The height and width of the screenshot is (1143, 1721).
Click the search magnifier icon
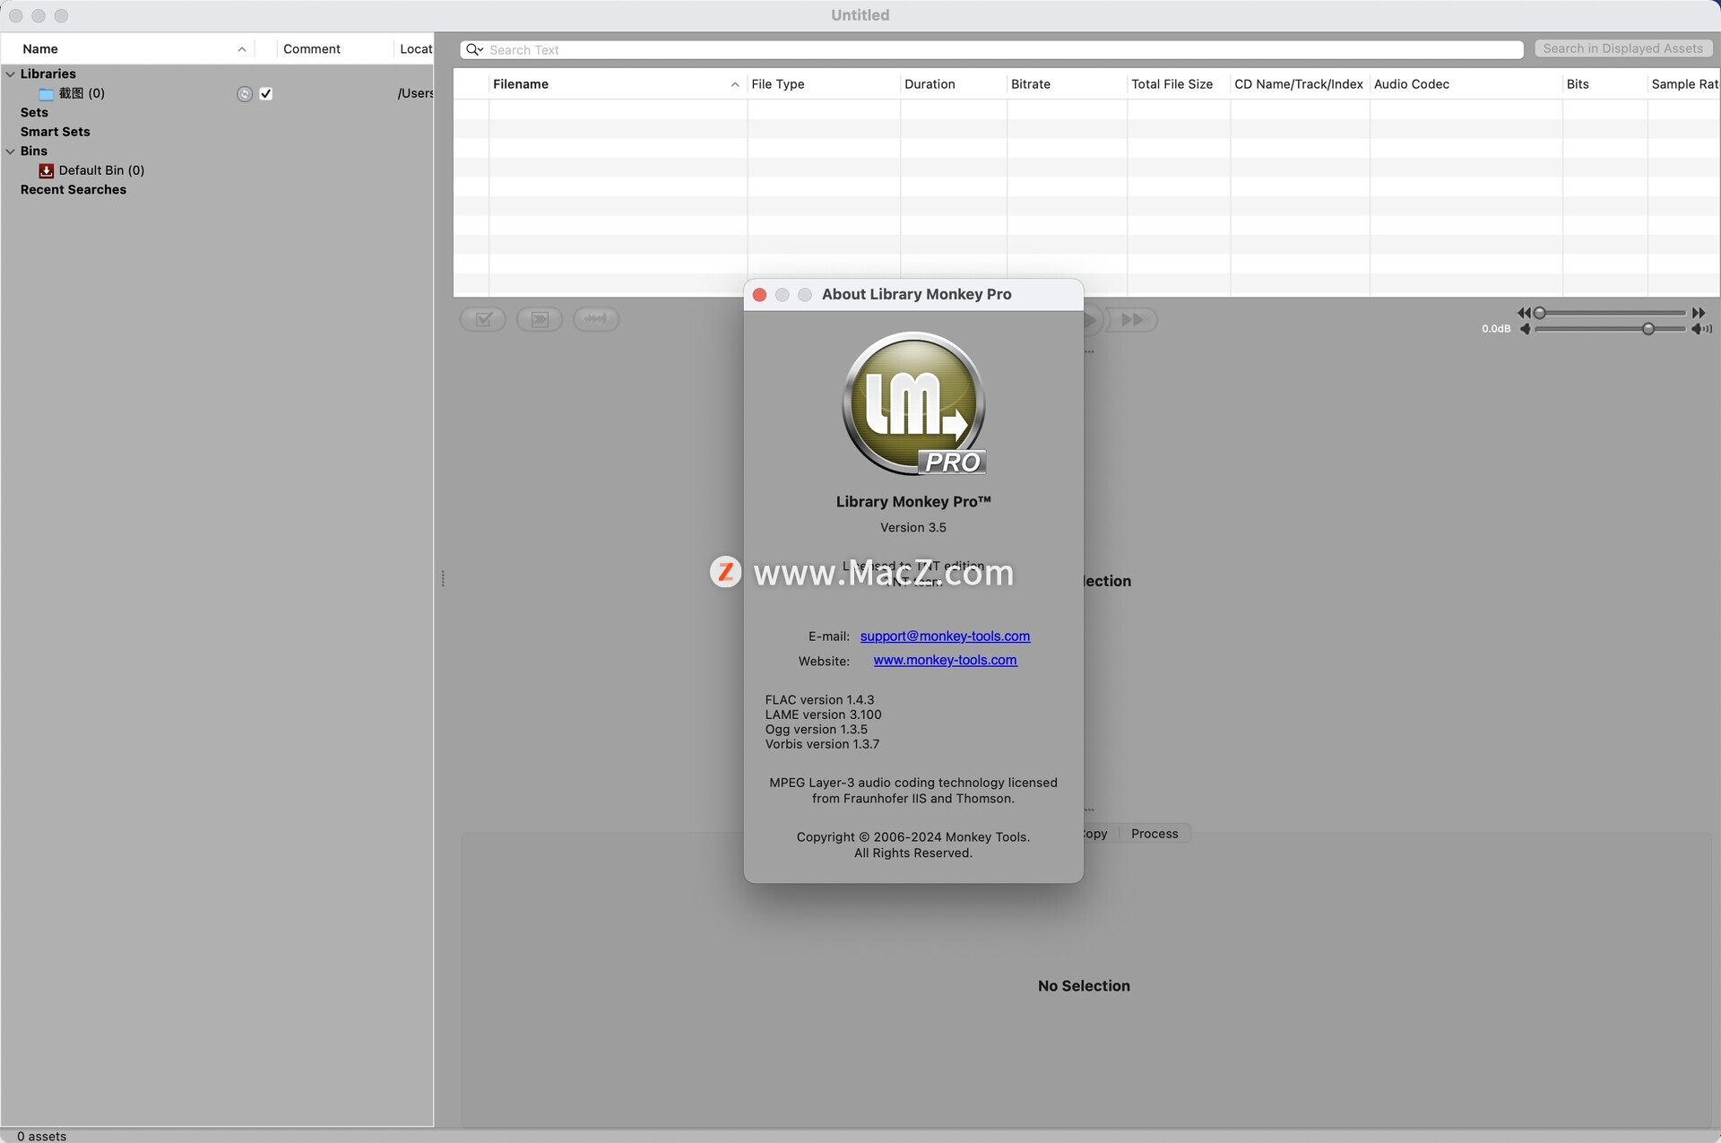click(473, 49)
